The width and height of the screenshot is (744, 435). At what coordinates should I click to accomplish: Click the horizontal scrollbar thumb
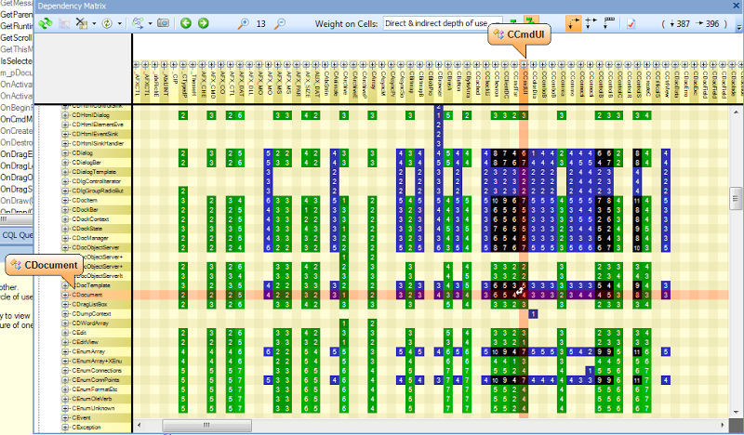tap(206, 425)
